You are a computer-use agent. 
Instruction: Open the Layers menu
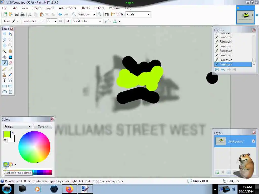pyautogui.click(x=50, y=8)
